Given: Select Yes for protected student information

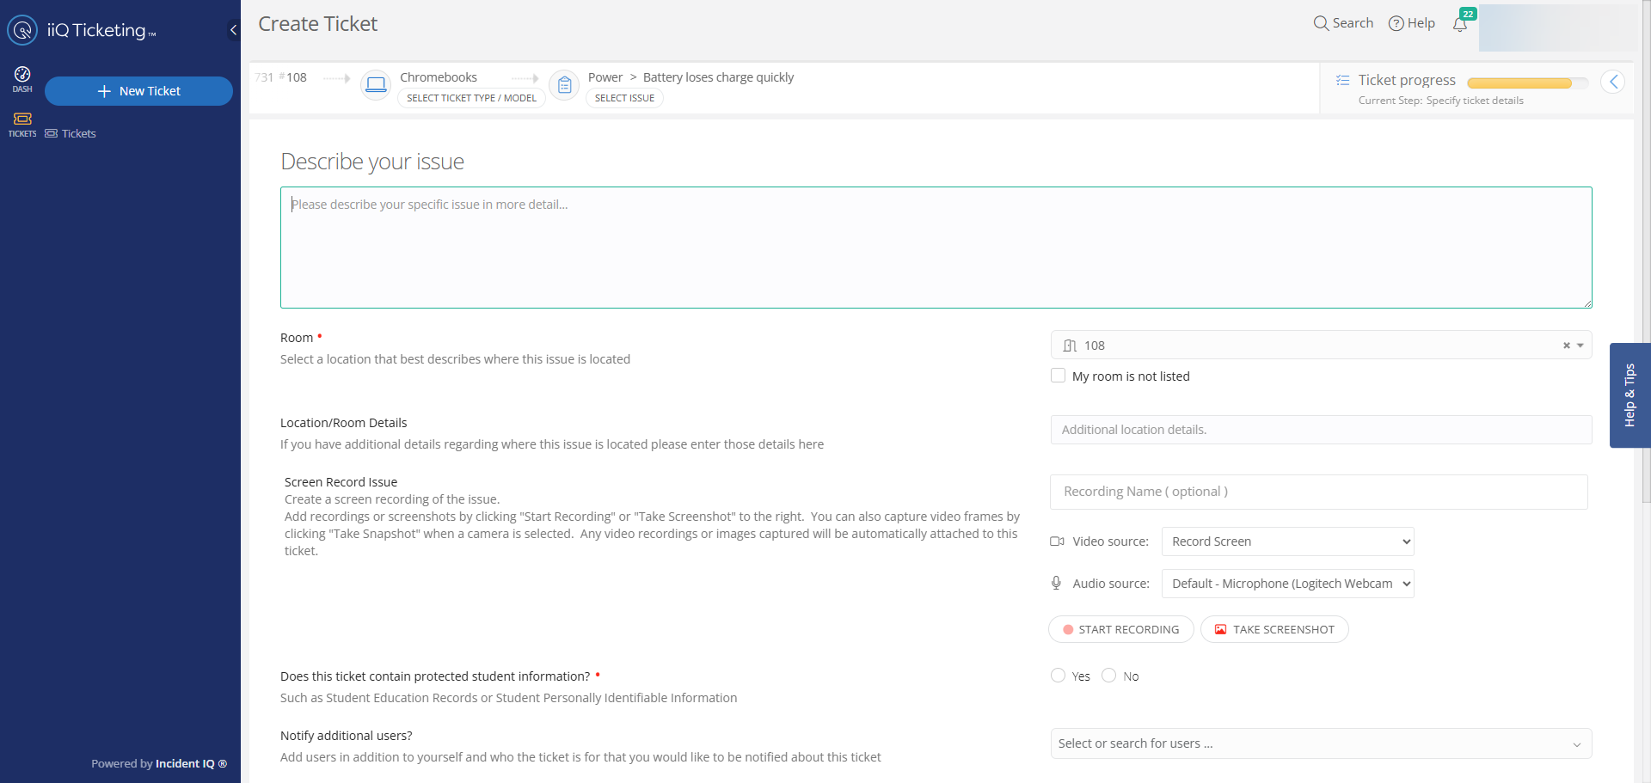Looking at the screenshot, I should pyautogui.click(x=1059, y=676).
